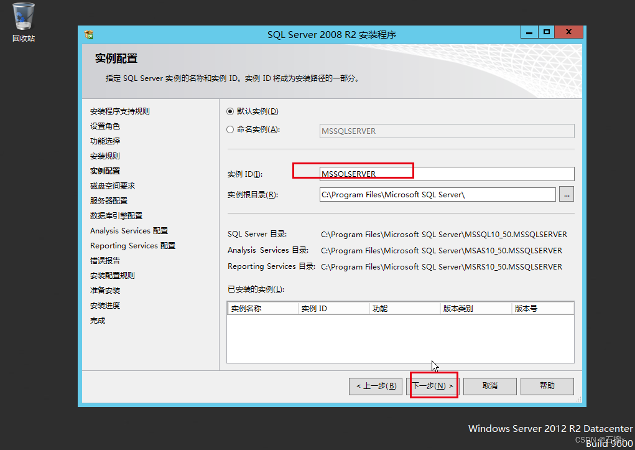The height and width of the screenshot is (450, 635).
Task: Click the disabled named instance MSSQLSERVER field
Action: pos(447,131)
